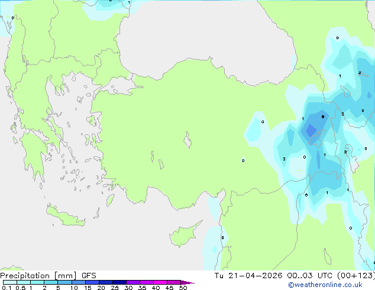Click the 1–2 mm legend color swatch
375x290 pixels.
[37, 282]
